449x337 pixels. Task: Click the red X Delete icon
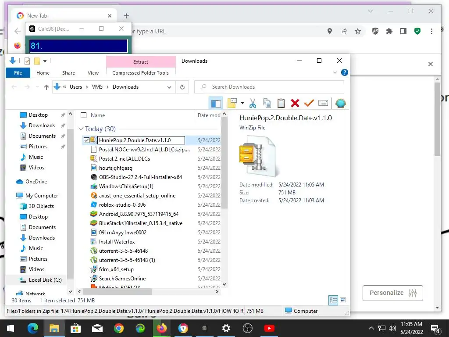[x=295, y=103]
